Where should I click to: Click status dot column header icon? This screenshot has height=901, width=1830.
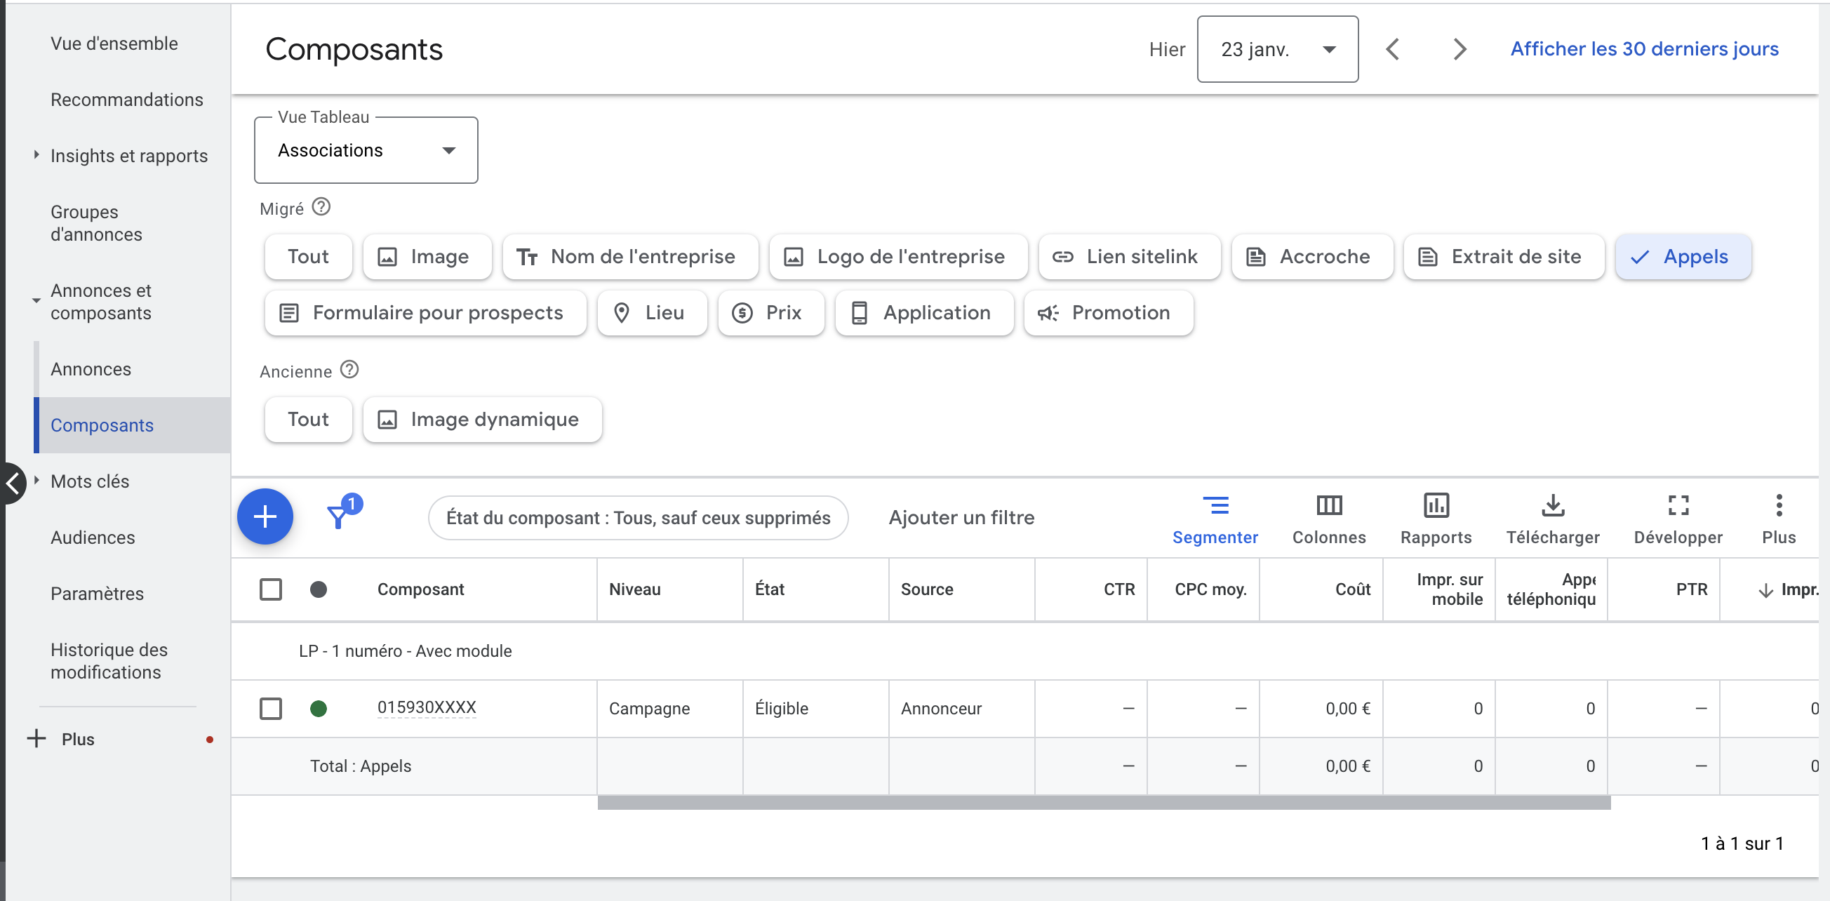click(x=319, y=589)
